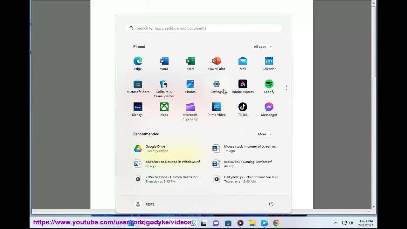407x229 pixels.
Task: Open the volume tray icon
Action: coord(351,223)
